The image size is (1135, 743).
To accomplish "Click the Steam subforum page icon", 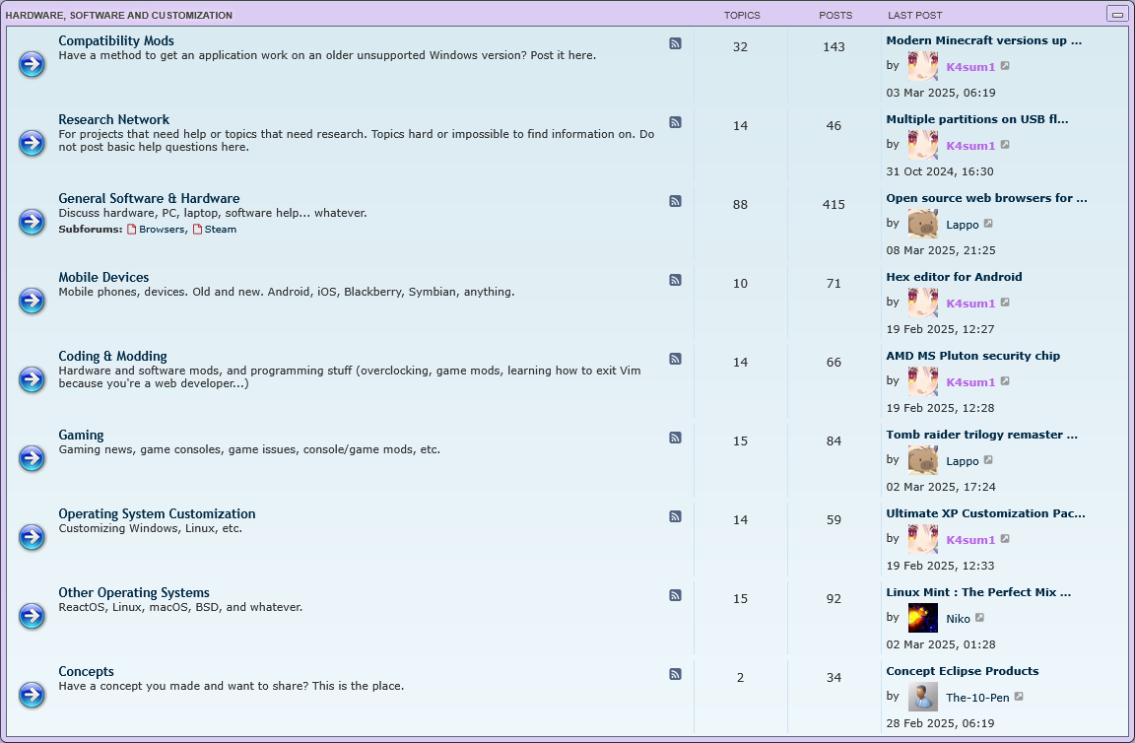I will click(197, 230).
